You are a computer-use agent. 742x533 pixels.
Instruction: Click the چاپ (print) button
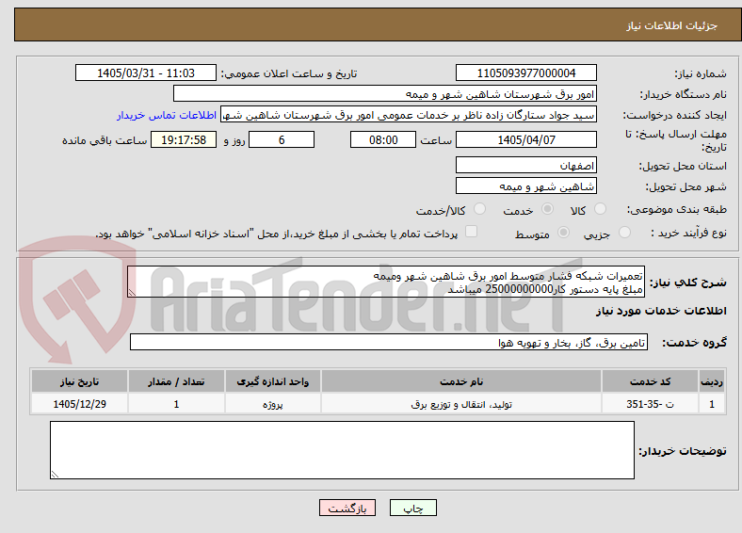click(x=412, y=508)
